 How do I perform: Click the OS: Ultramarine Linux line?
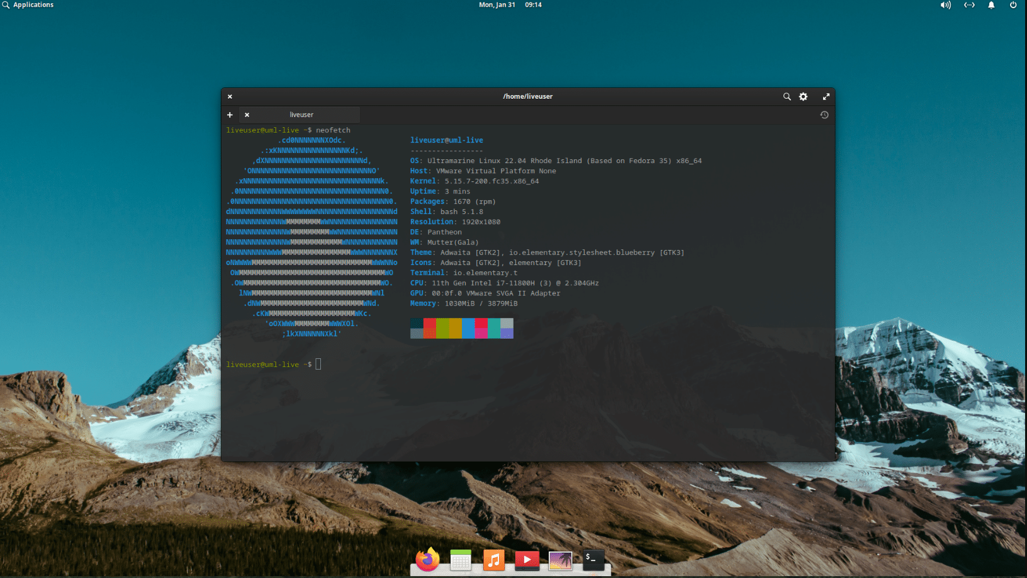pyautogui.click(x=556, y=161)
